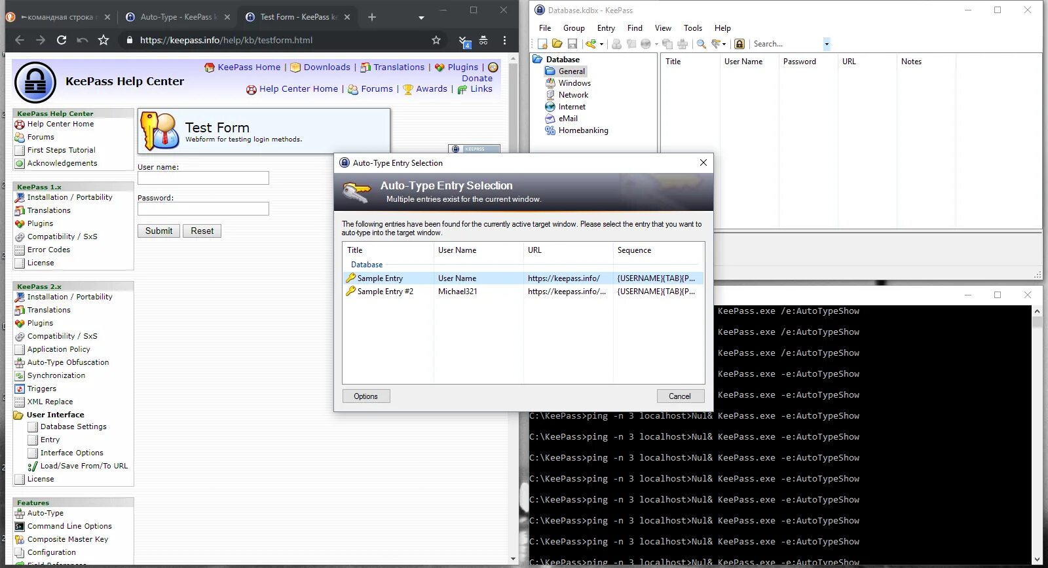
Task: Select Sample Entry #2 row in dialog
Action: (523, 292)
